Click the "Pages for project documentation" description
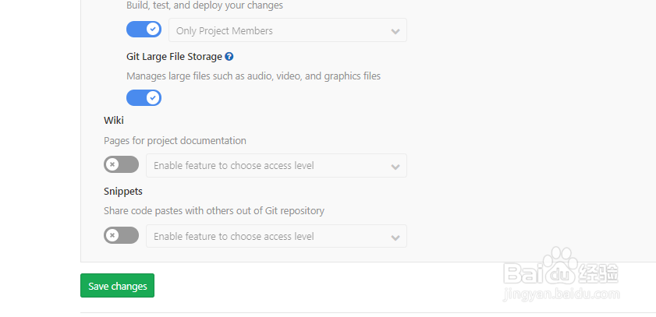Viewport: 656px width, 317px height. [175, 141]
